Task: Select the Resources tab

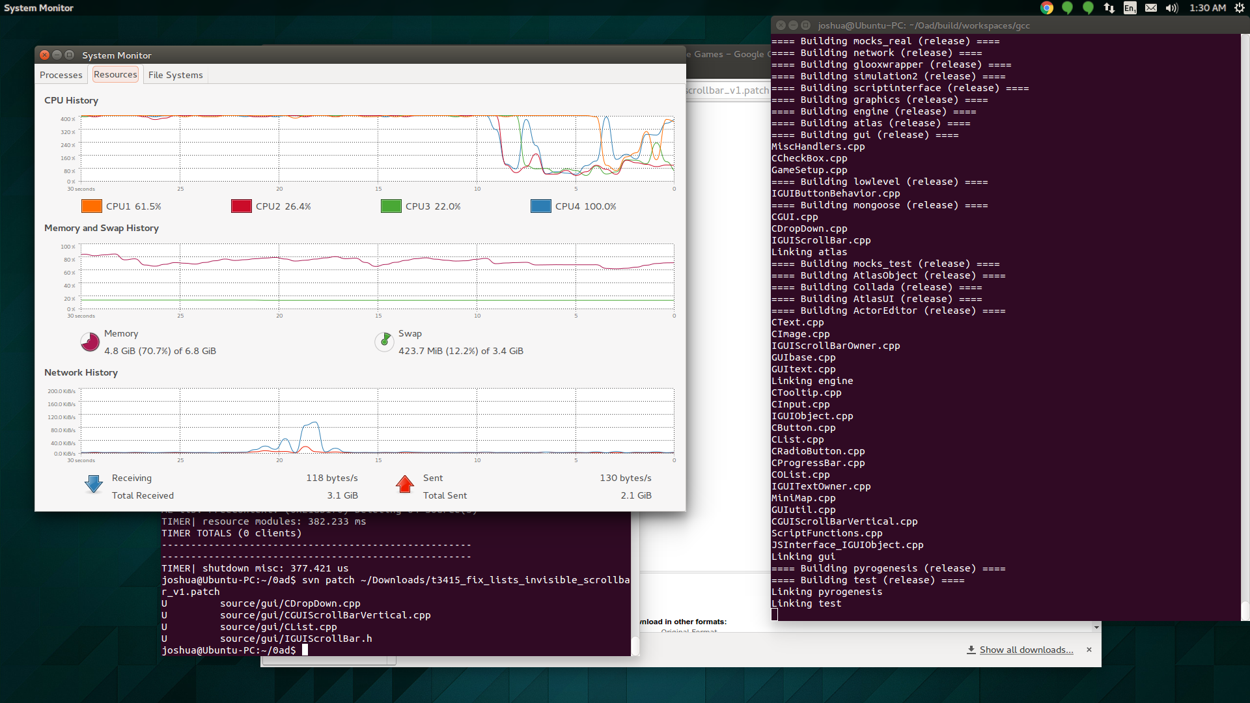Action: click(x=115, y=74)
